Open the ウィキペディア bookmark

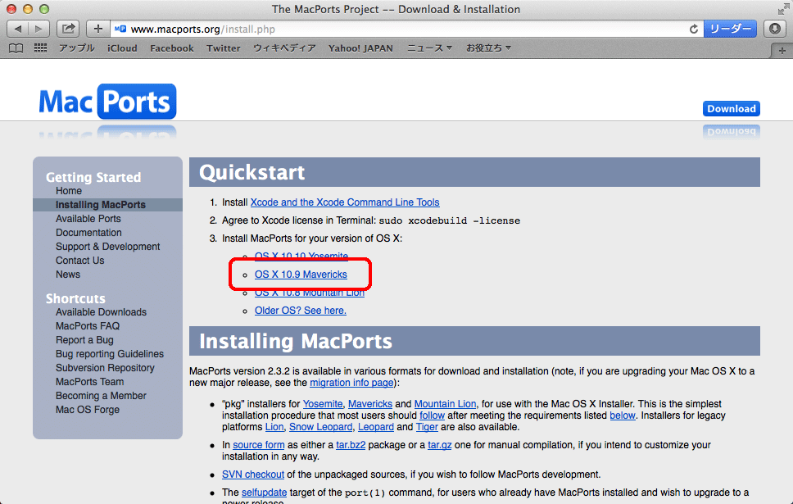[x=284, y=48]
